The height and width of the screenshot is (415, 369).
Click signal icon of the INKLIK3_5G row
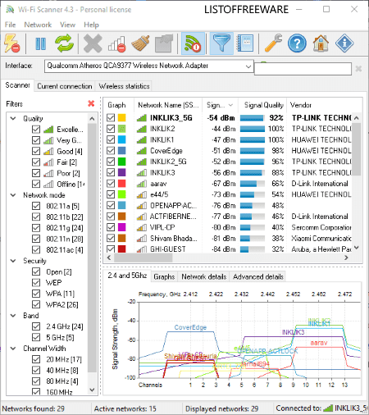click(x=142, y=118)
